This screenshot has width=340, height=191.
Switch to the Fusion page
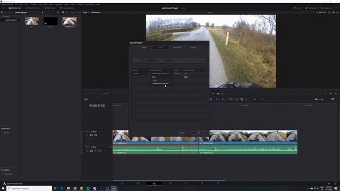click(170, 184)
